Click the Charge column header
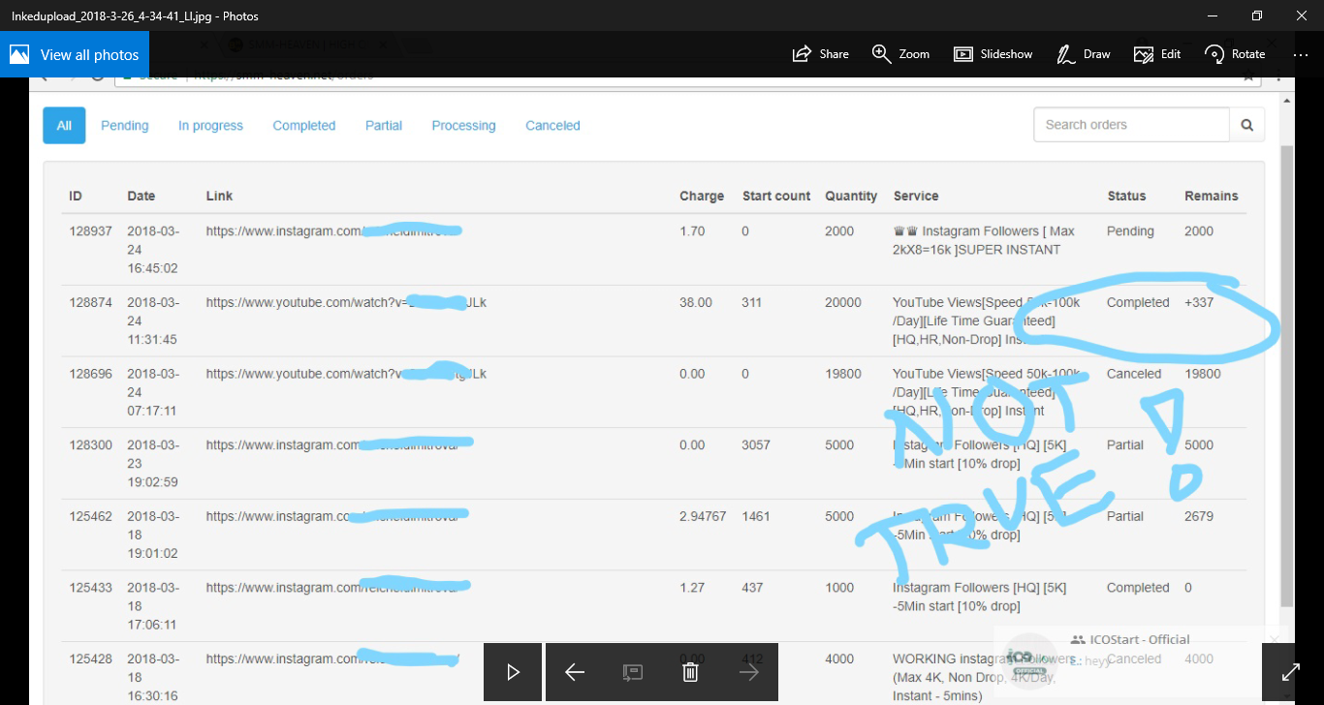 point(702,196)
